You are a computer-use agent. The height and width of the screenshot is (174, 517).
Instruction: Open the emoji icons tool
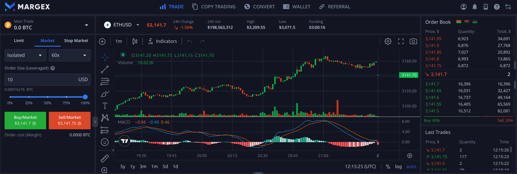105,142
